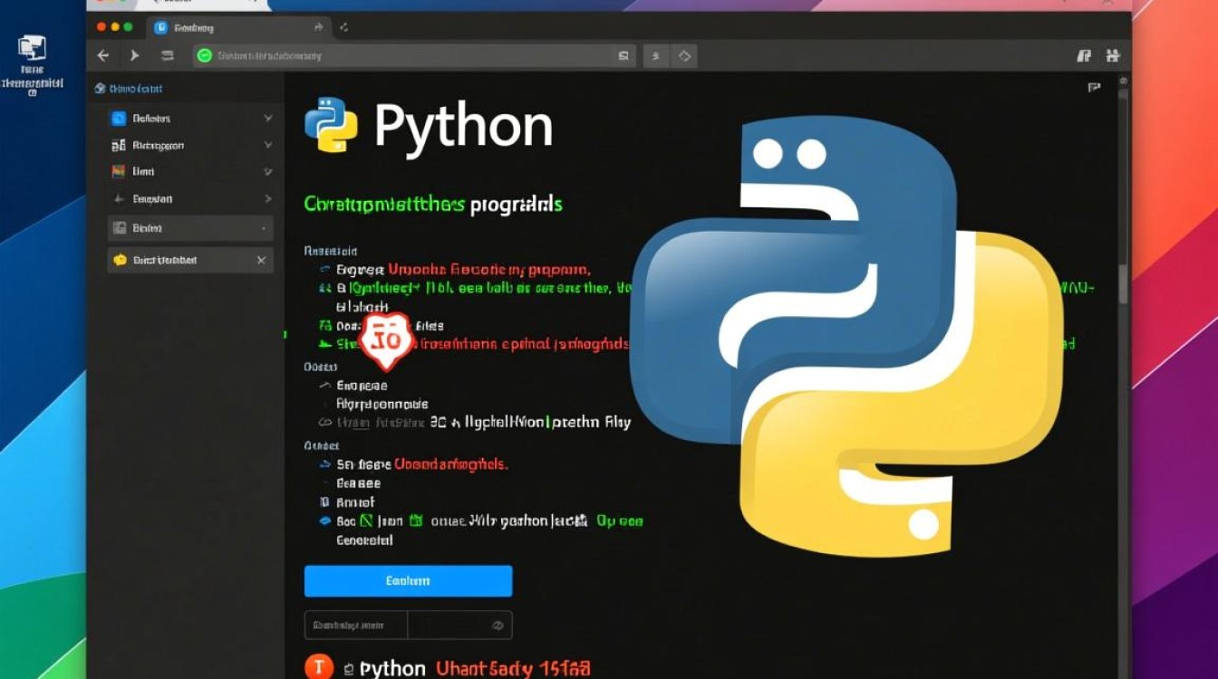The image size is (1218, 679).
Task: Click the back arrow in the browser toolbar
Action: [x=102, y=56]
